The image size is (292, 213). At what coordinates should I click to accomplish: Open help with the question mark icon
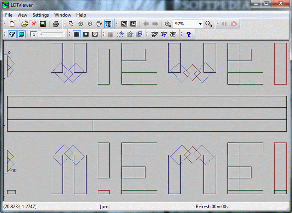[x=189, y=35]
